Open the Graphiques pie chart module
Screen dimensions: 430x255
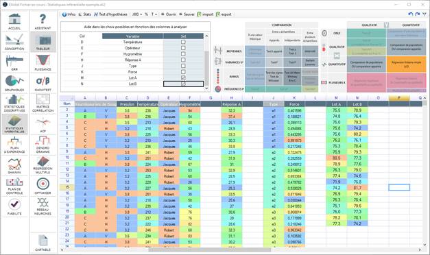click(x=14, y=83)
